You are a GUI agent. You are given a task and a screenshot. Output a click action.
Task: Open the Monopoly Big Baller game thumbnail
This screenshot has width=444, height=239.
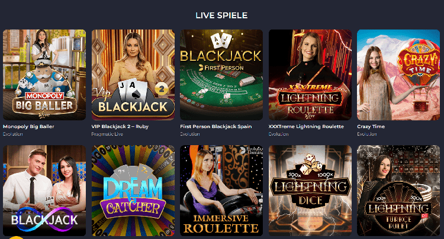(44, 75)
